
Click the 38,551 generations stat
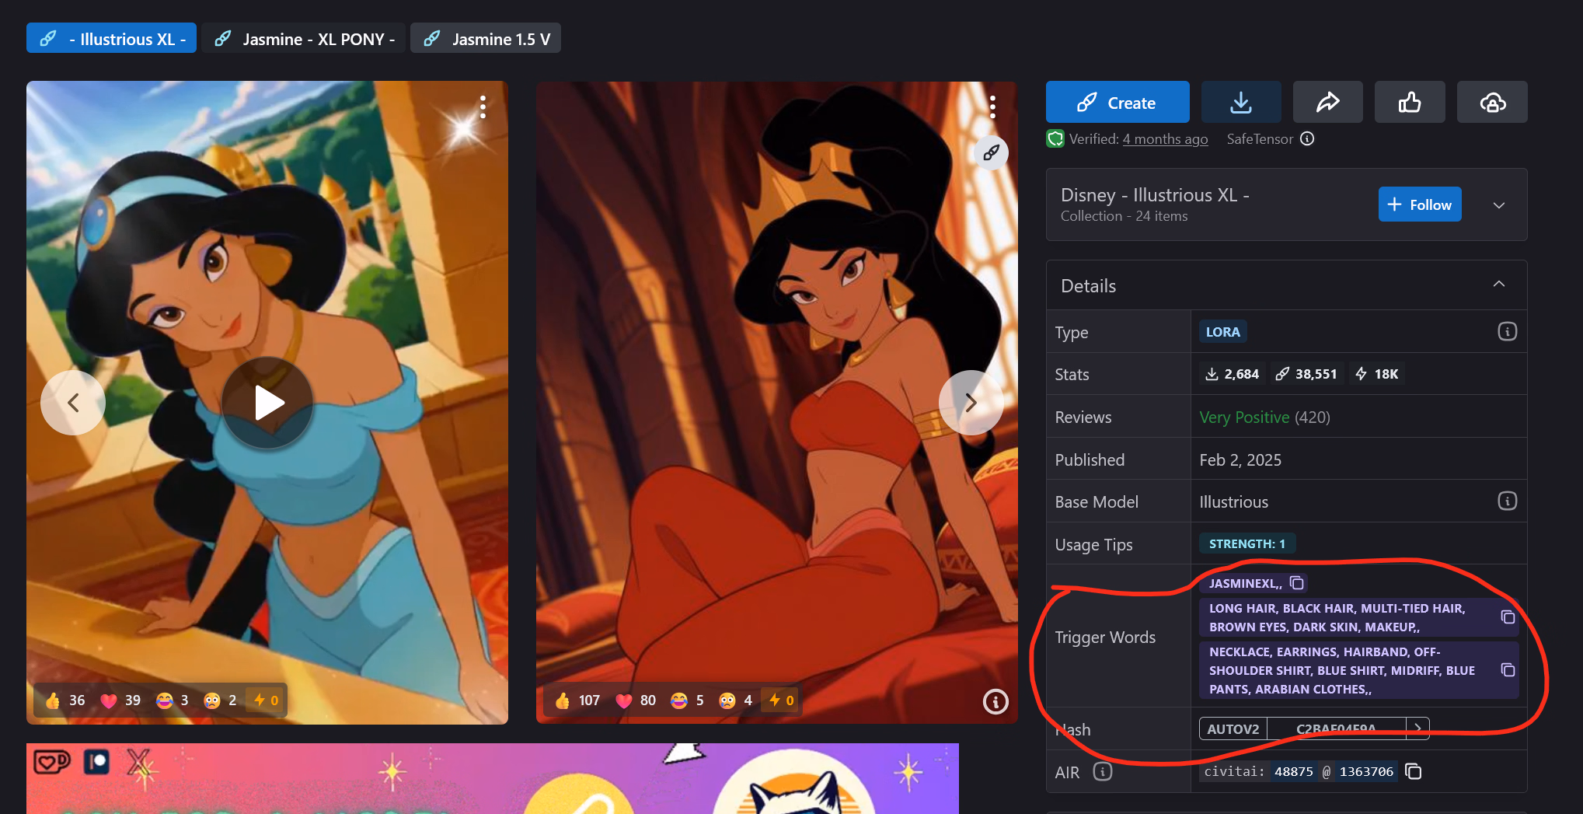(x=1306, y=374)
